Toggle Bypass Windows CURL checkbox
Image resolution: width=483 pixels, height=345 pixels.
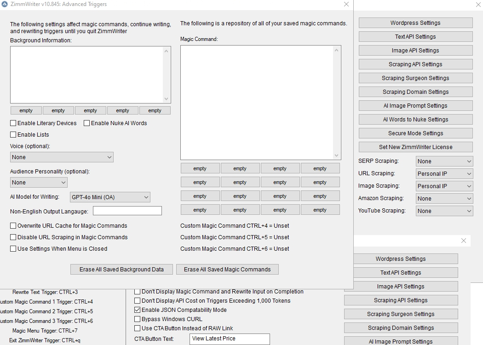pos(138,319)
